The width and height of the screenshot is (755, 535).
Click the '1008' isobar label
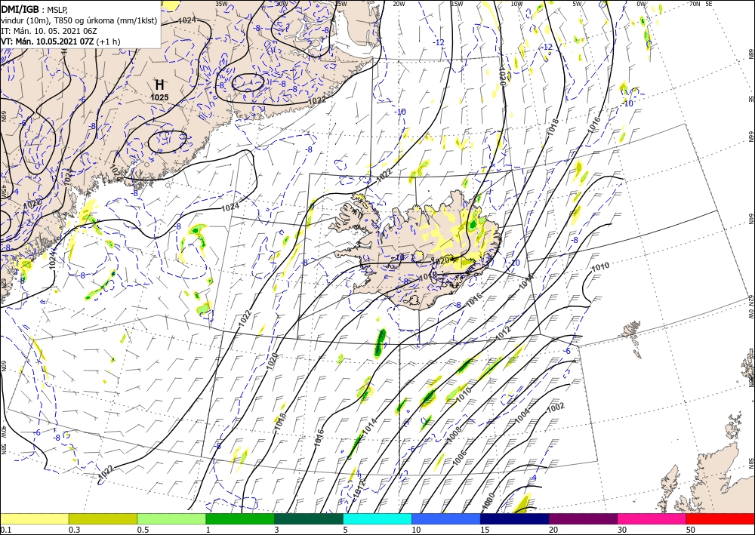[x=454, y=435]
